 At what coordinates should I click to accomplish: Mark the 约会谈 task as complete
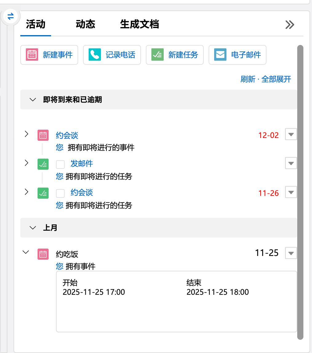point(60,193)
